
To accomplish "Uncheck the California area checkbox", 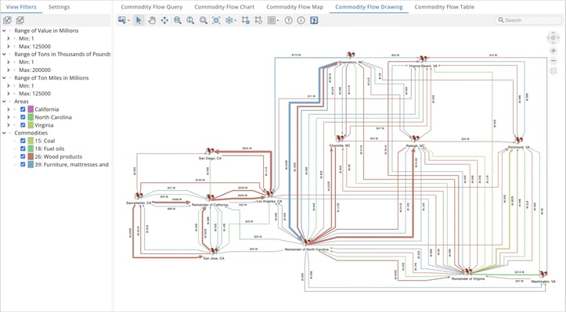I will pos(23,109).
